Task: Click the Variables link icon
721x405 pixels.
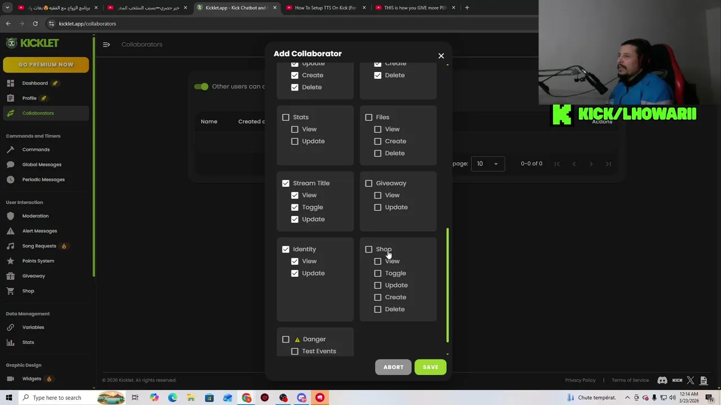Action: coord(10,327)
